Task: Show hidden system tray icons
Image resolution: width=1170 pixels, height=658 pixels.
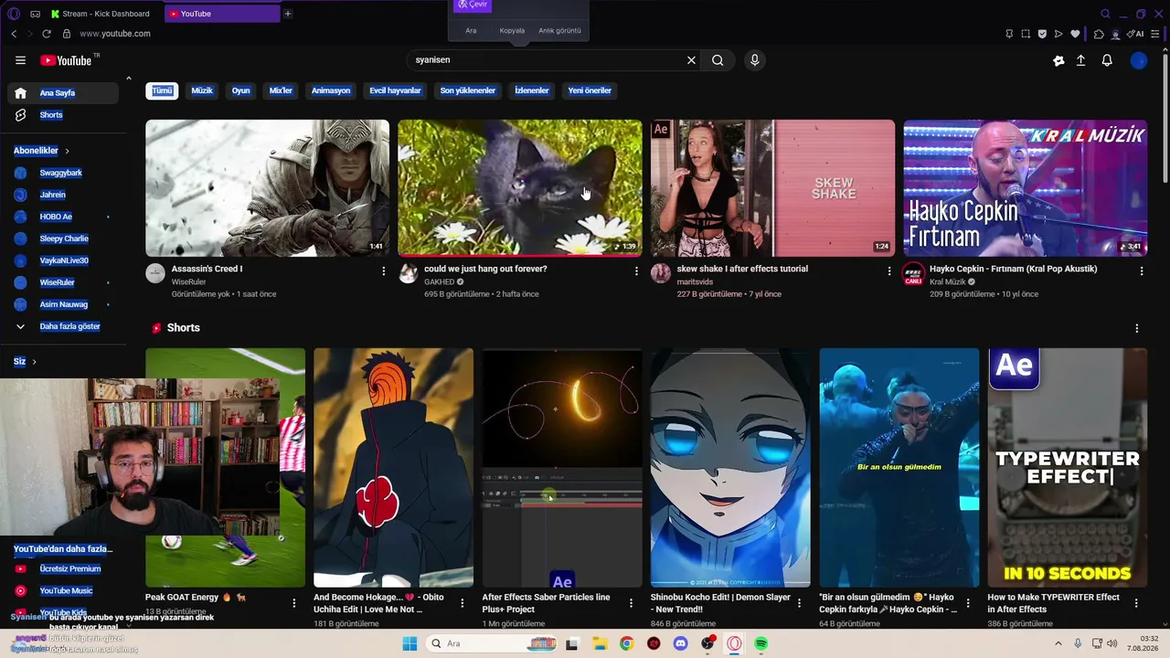Action: [1058, 643]
